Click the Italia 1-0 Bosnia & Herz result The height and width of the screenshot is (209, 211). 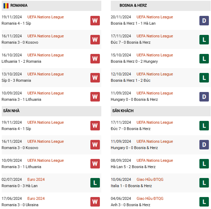[131, 186]
